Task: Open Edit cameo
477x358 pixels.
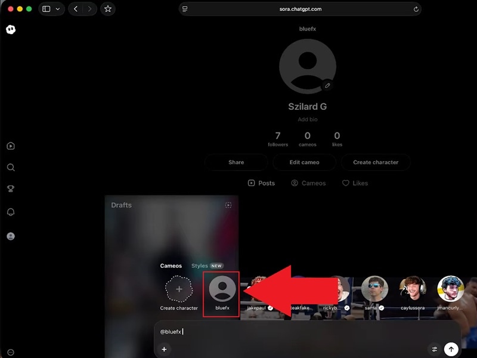Action: click(304, 162)
